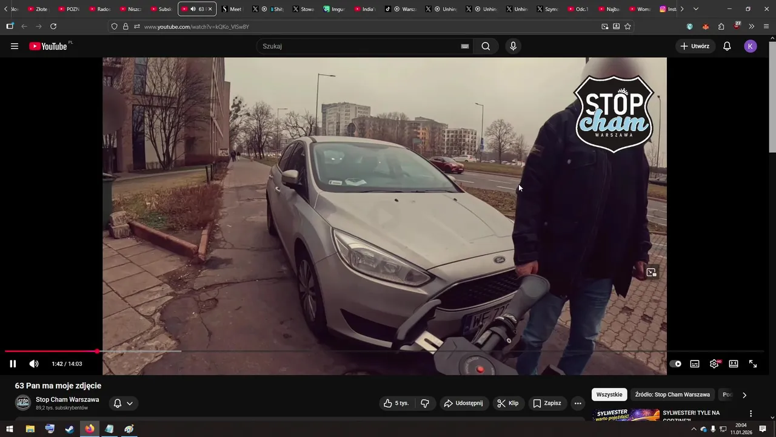Open subscription notification bell dropdown
The width and height of the screenshot is (776, 437).
[123, 403]
